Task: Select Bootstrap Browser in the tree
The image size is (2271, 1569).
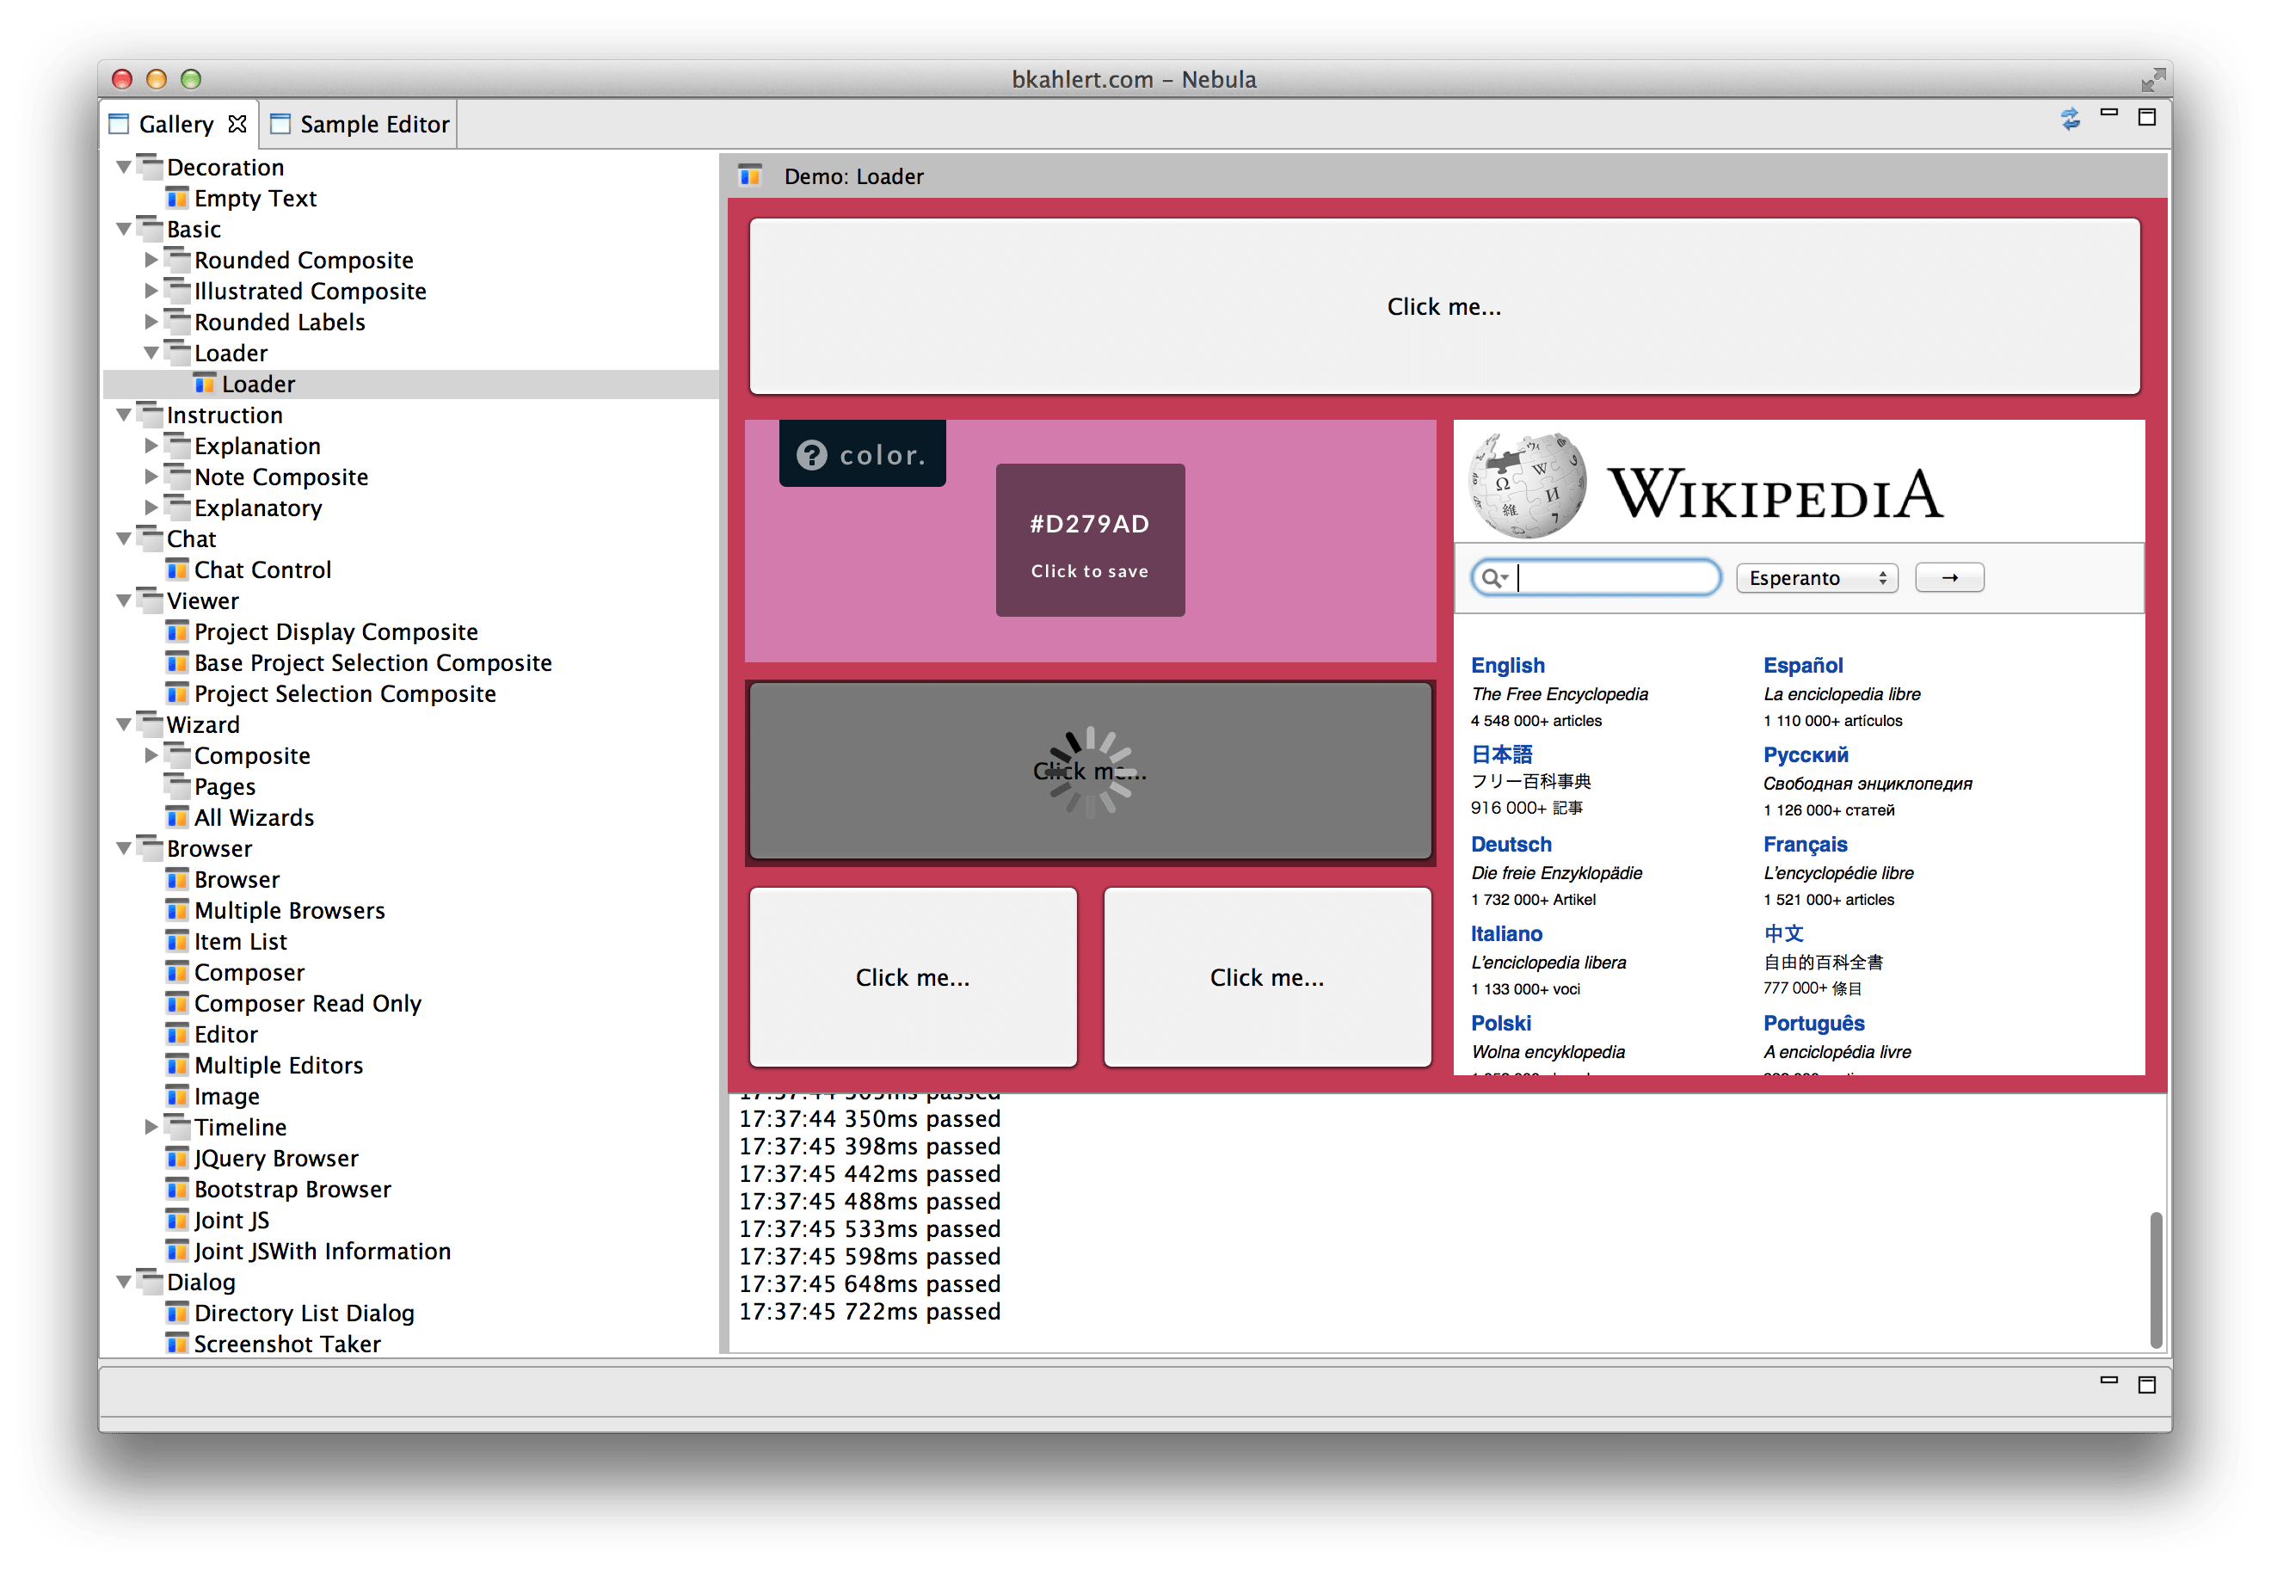Action: (292, 1190)
